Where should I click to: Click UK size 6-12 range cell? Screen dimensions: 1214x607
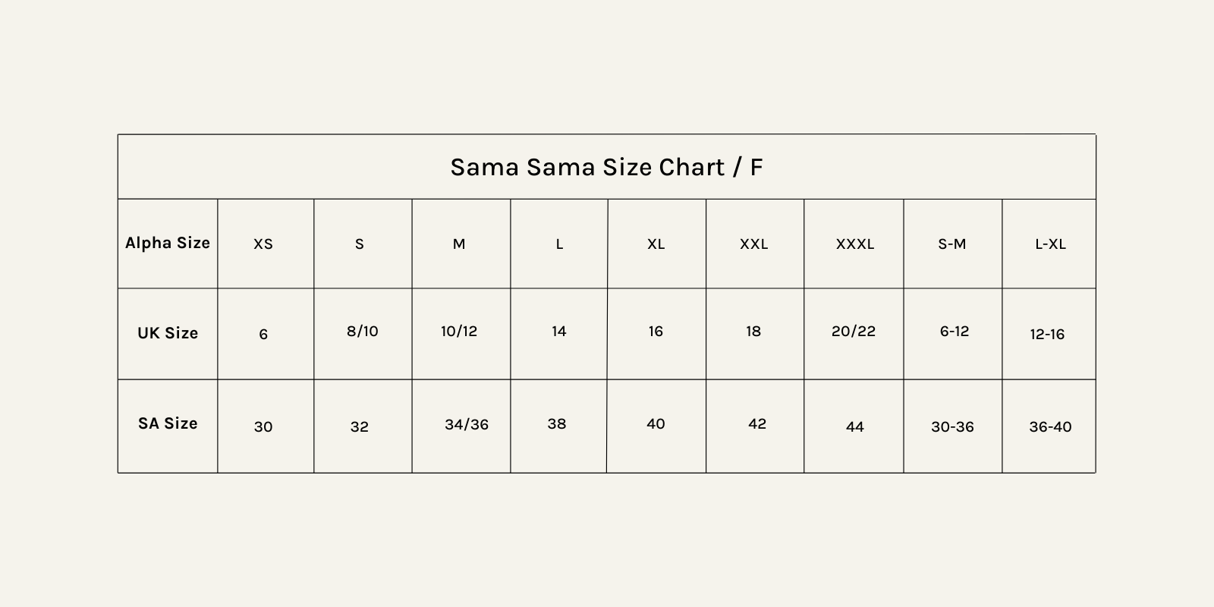tap(955, 332)
